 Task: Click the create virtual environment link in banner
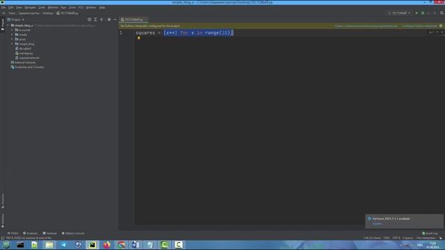click(366, 26)
